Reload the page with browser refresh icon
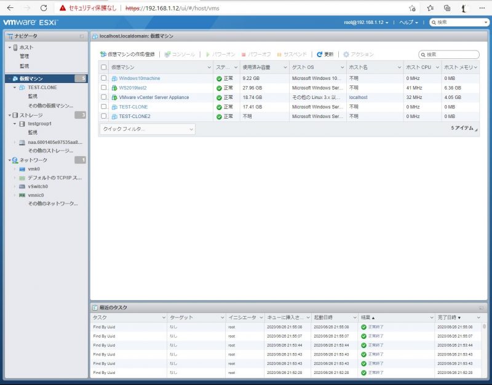 [x=44, y=8]
